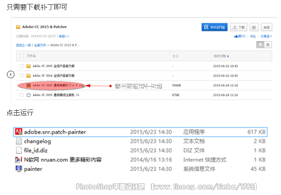Select the N软网 nruan.com 更多精彩内容 shortcut name
Viewport: 281px width, 195px height.
pos(63,160)
